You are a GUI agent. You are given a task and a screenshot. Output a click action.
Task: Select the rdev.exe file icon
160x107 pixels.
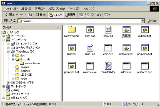point(126,66)
